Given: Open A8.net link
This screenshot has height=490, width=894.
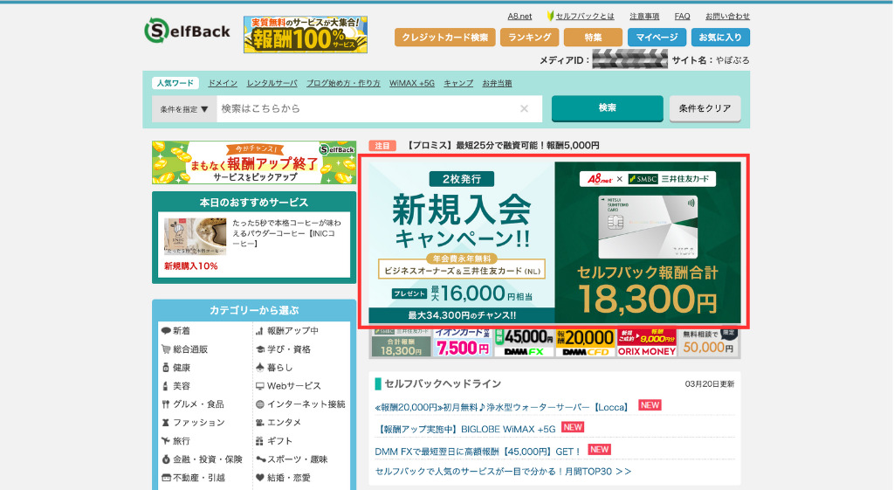Looking at the screenshot, I should [519, 17].
